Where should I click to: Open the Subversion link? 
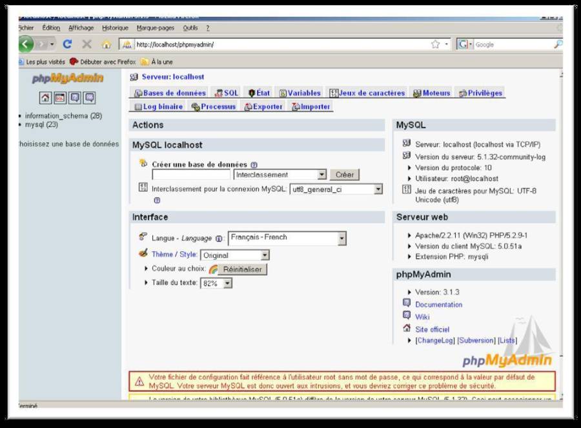click(476, 340)
